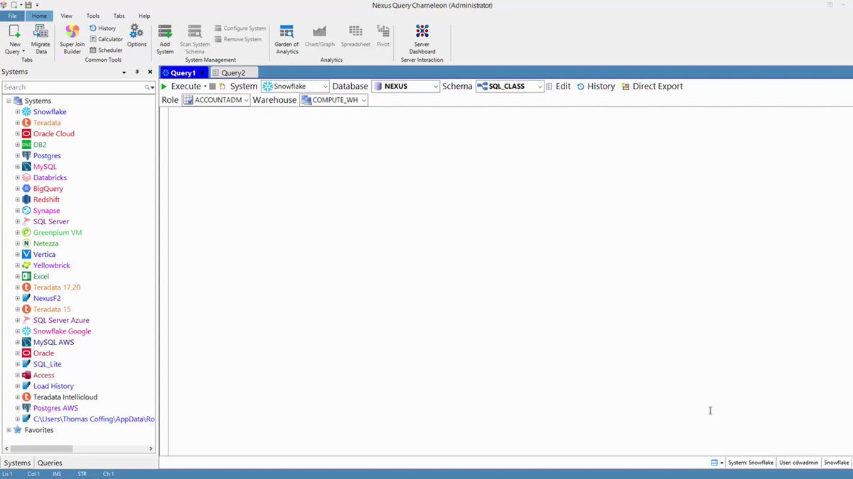Select Excel in systems tree
853x479 pixels.
(41, 277)
